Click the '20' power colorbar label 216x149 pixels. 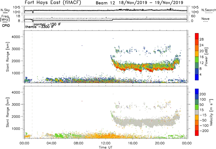(x=201, y=51)
